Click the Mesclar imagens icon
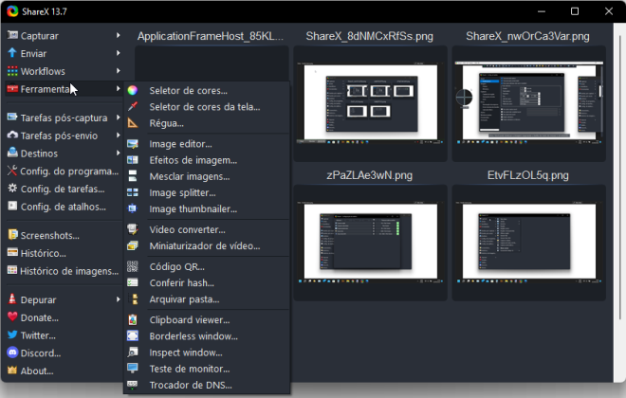Screen dimensions: 626x398 133,176
